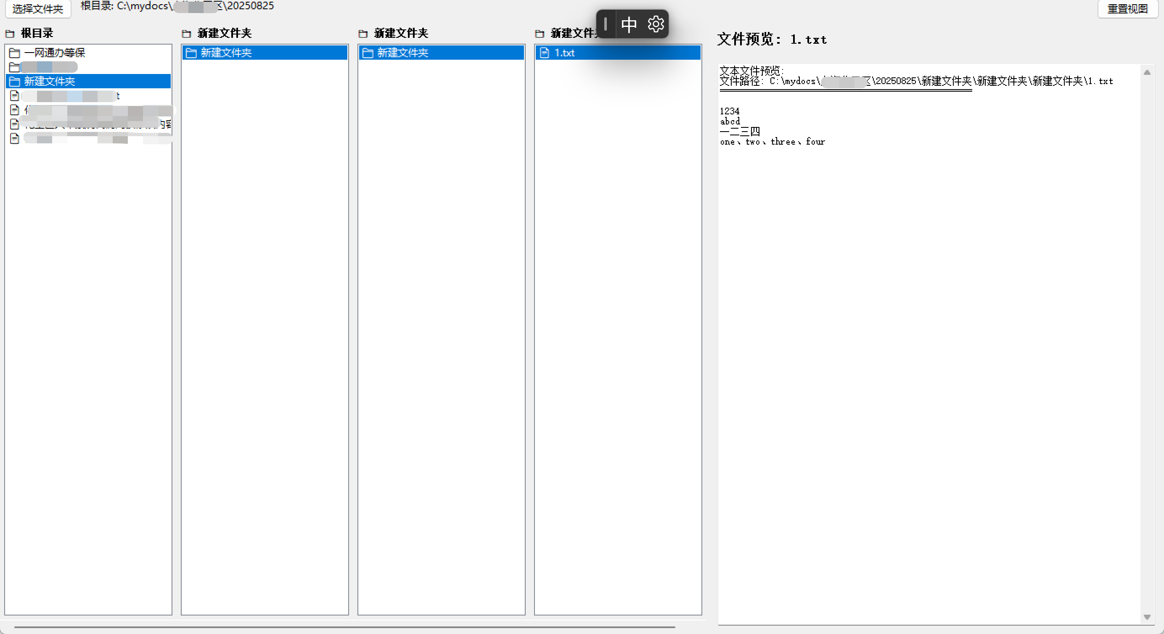1164x634 pixels.
Task: Click folder icon in 根目录 column header
Action: click(10, 34)
